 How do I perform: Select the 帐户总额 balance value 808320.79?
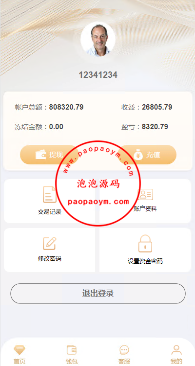click(66, 107)
